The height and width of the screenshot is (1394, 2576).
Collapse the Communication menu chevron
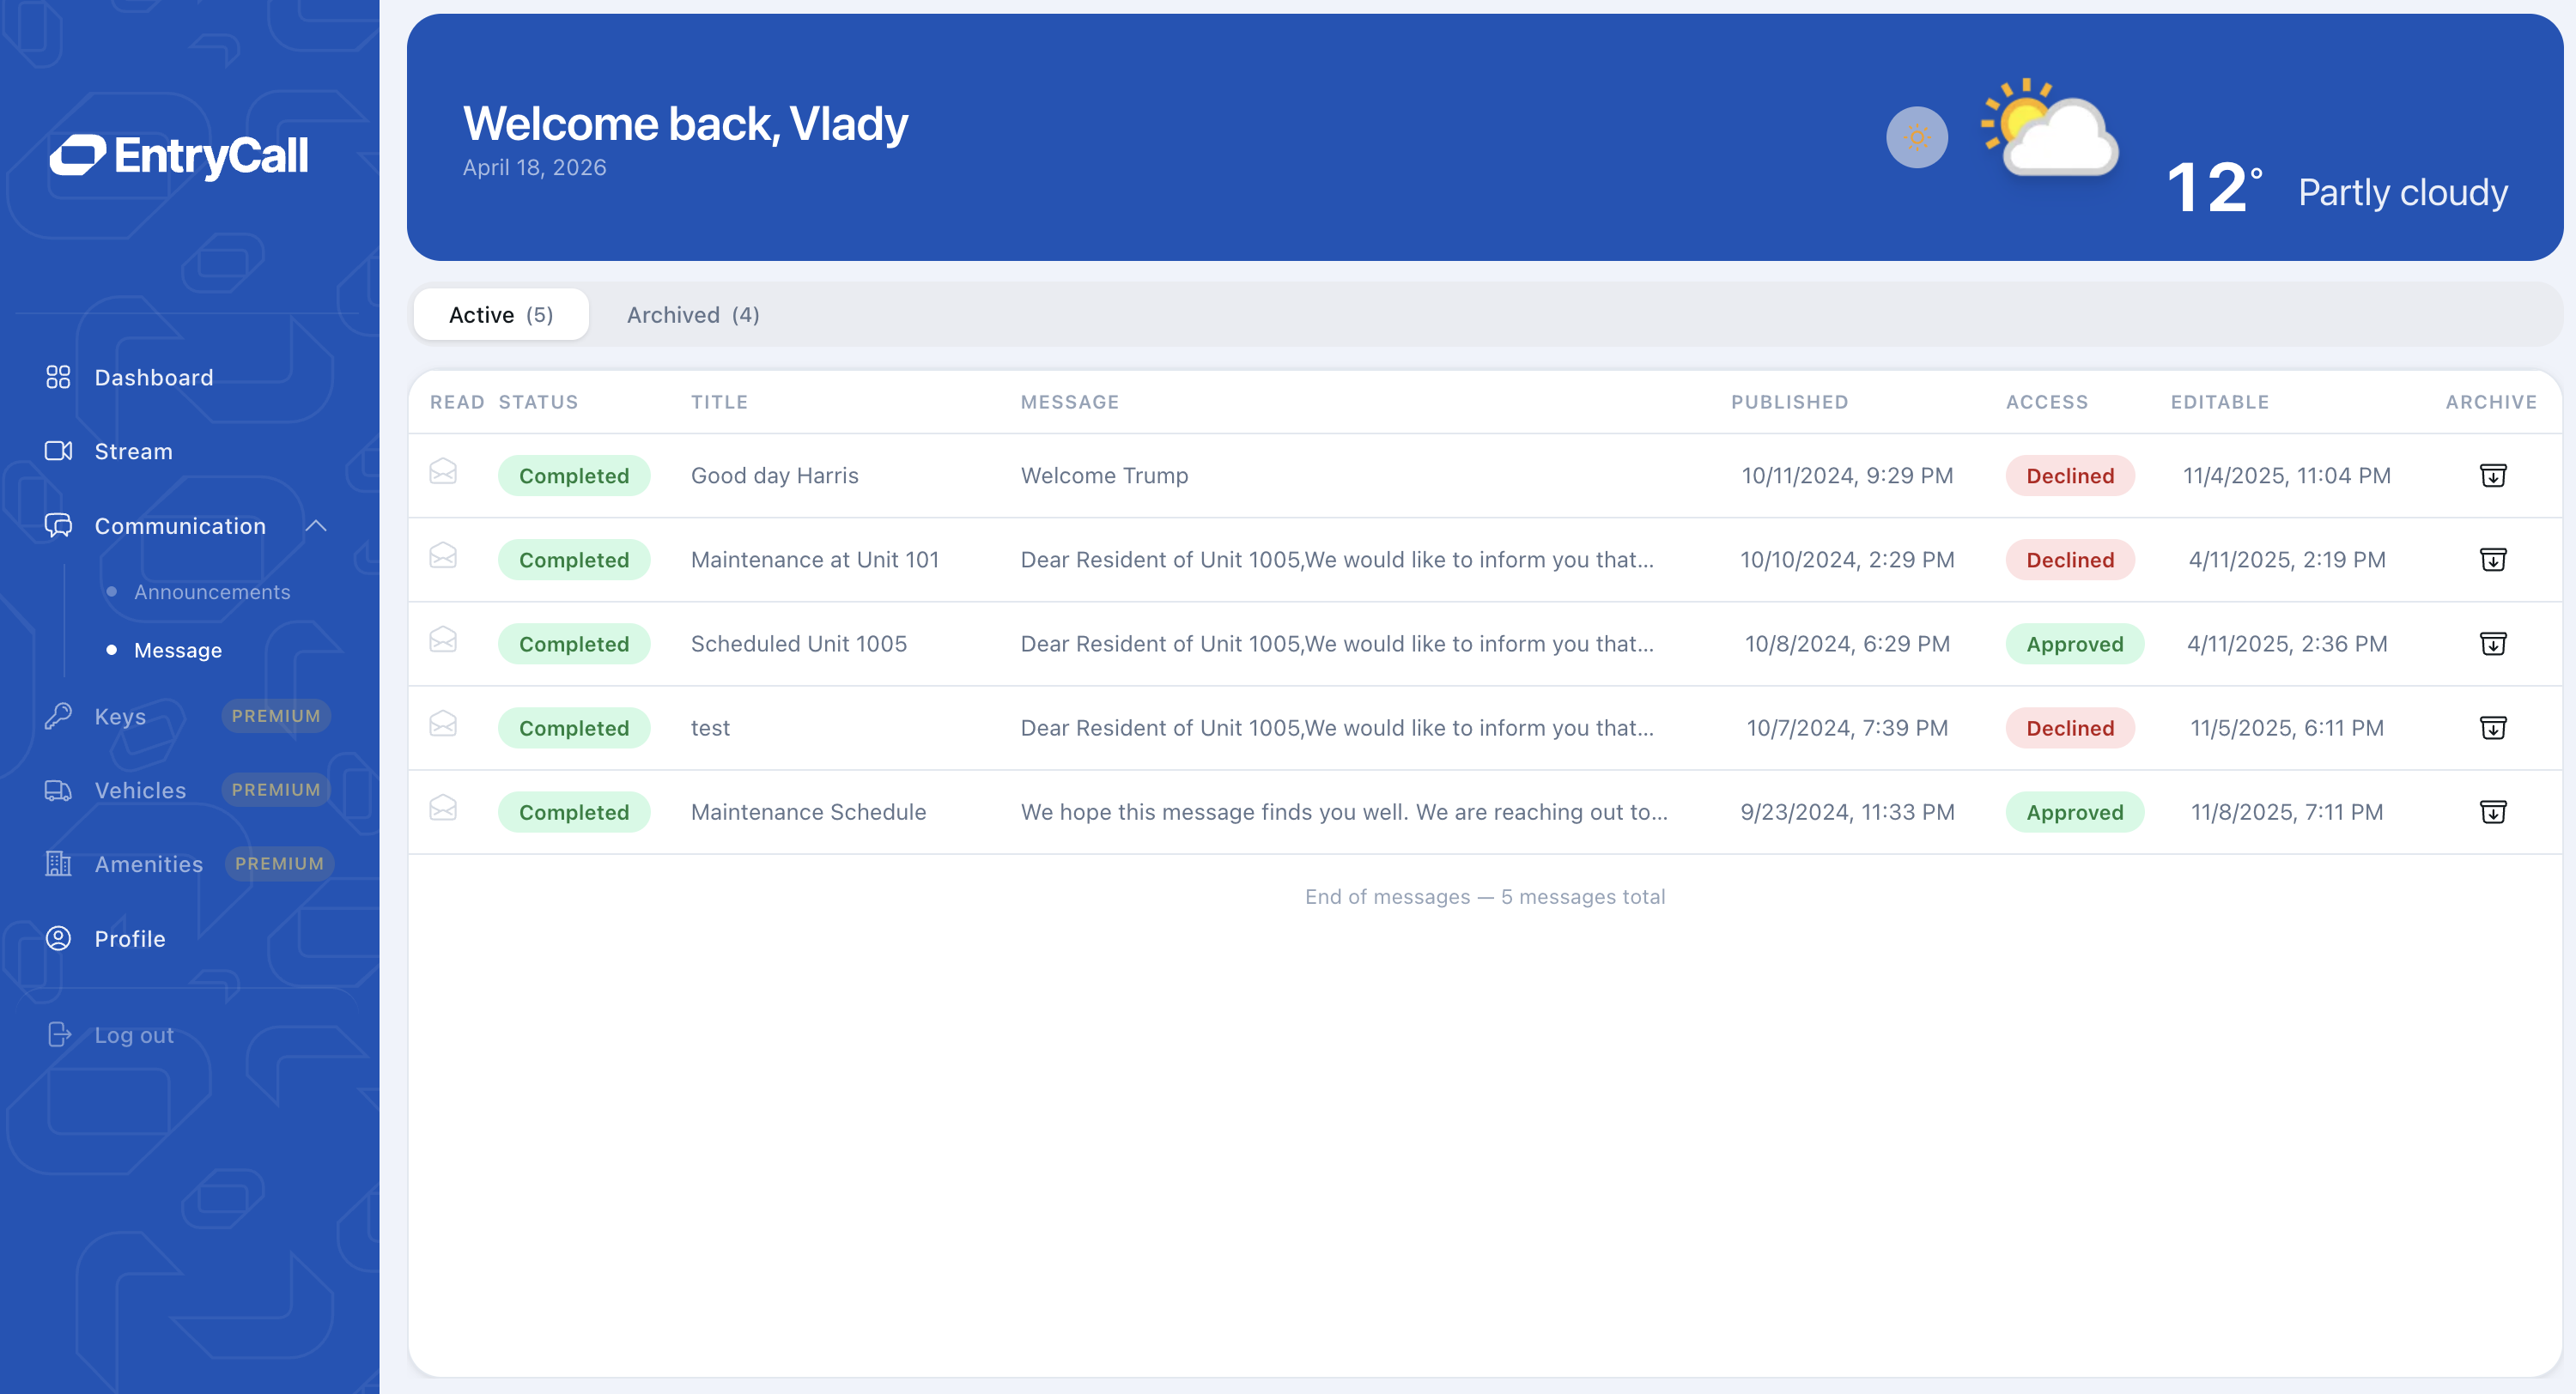pyautogui.click(x=316, y=526)
